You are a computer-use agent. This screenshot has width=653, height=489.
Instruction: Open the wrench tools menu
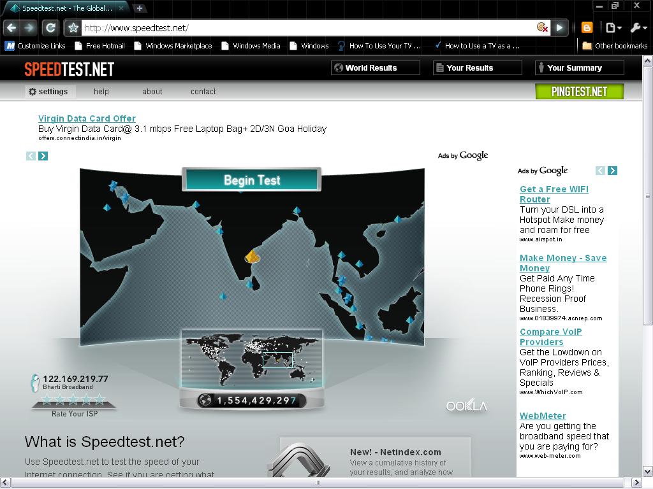pyautogui.click(x=637, y=27)
